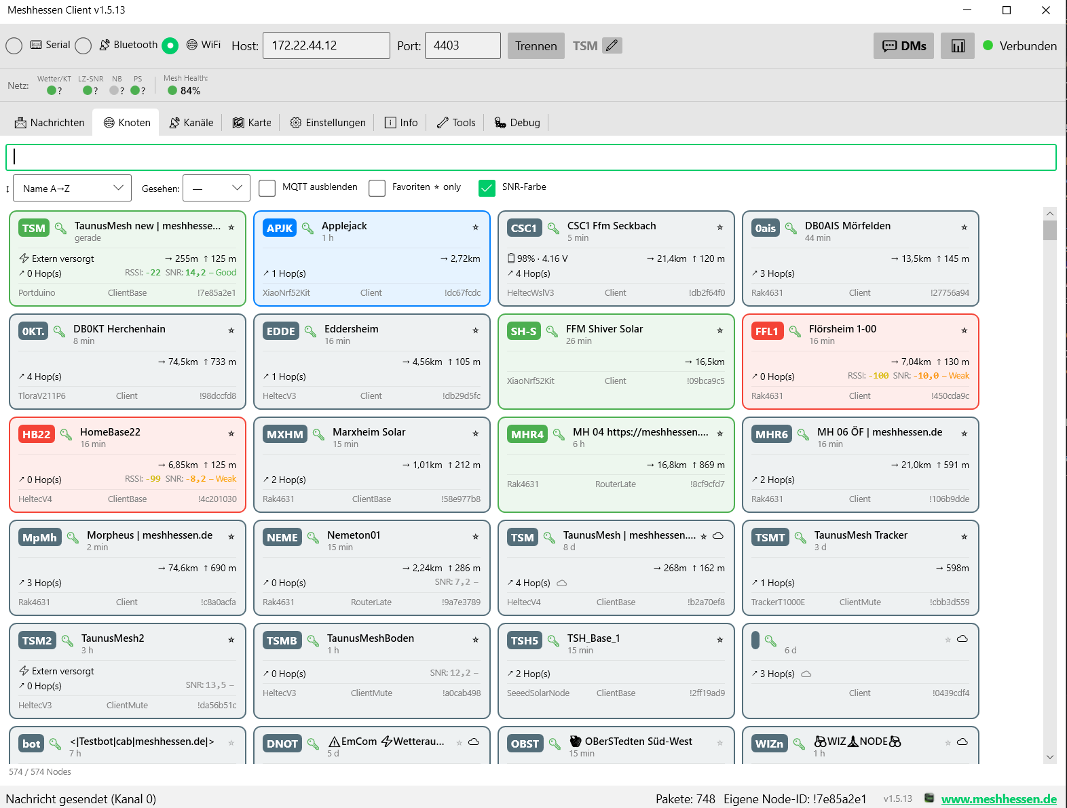Open the Kanäle tab
This screenshot has height=808, width=1067.
tap(191, 123)
